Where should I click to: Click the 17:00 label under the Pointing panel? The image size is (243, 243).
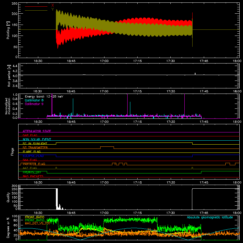[104, 61]
